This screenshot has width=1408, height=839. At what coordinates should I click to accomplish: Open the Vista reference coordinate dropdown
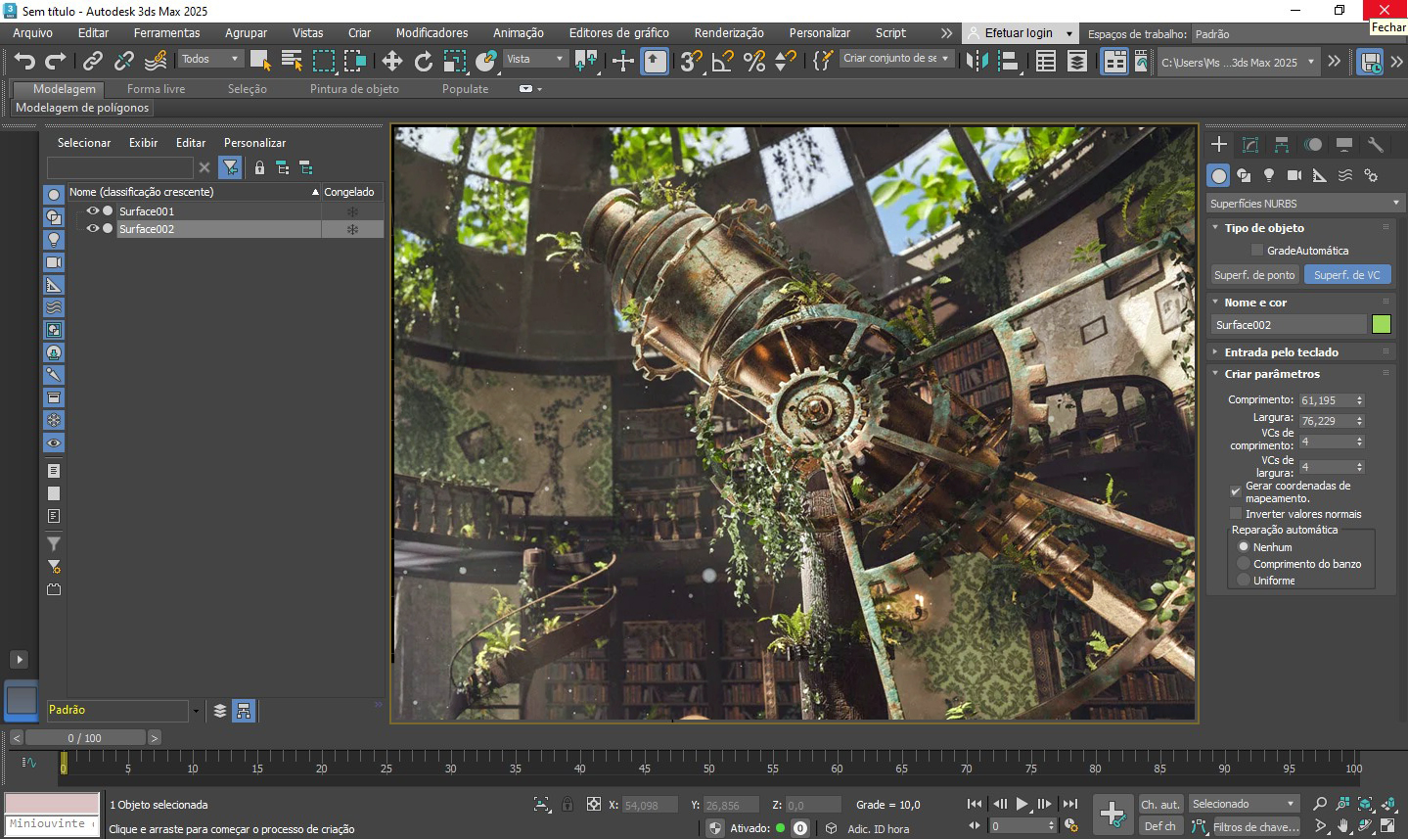pyautogui.click(x=535, y=59)
